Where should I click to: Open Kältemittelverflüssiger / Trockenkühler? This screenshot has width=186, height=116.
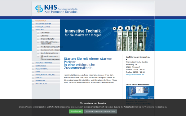[50, 43]
